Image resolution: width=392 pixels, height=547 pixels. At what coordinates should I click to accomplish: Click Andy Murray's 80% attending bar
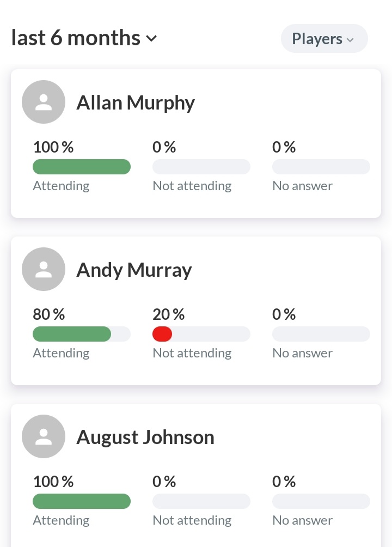click(x=72, y=334)
